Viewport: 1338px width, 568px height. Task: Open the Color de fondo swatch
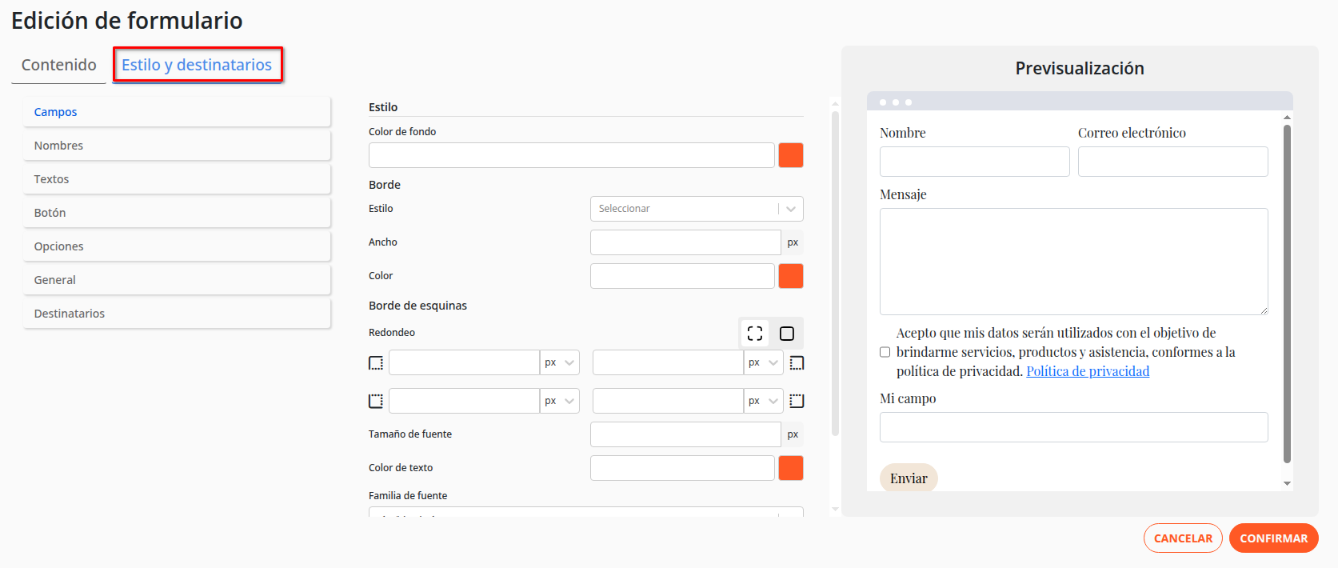(790, 155)
